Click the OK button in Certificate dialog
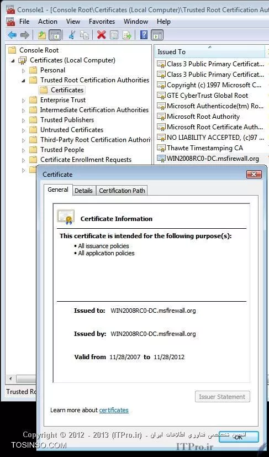The image size is (269, 457). click(x=239, y=437)
